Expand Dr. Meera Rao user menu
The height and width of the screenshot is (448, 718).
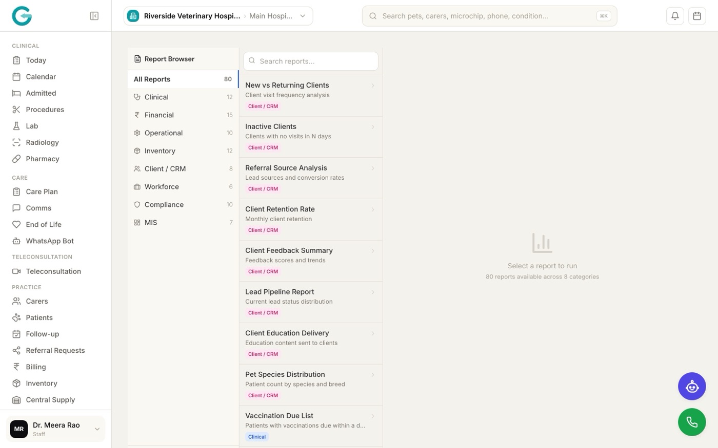coord(55,429)
